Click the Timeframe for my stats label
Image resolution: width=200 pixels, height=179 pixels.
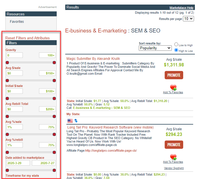point(22,176)
